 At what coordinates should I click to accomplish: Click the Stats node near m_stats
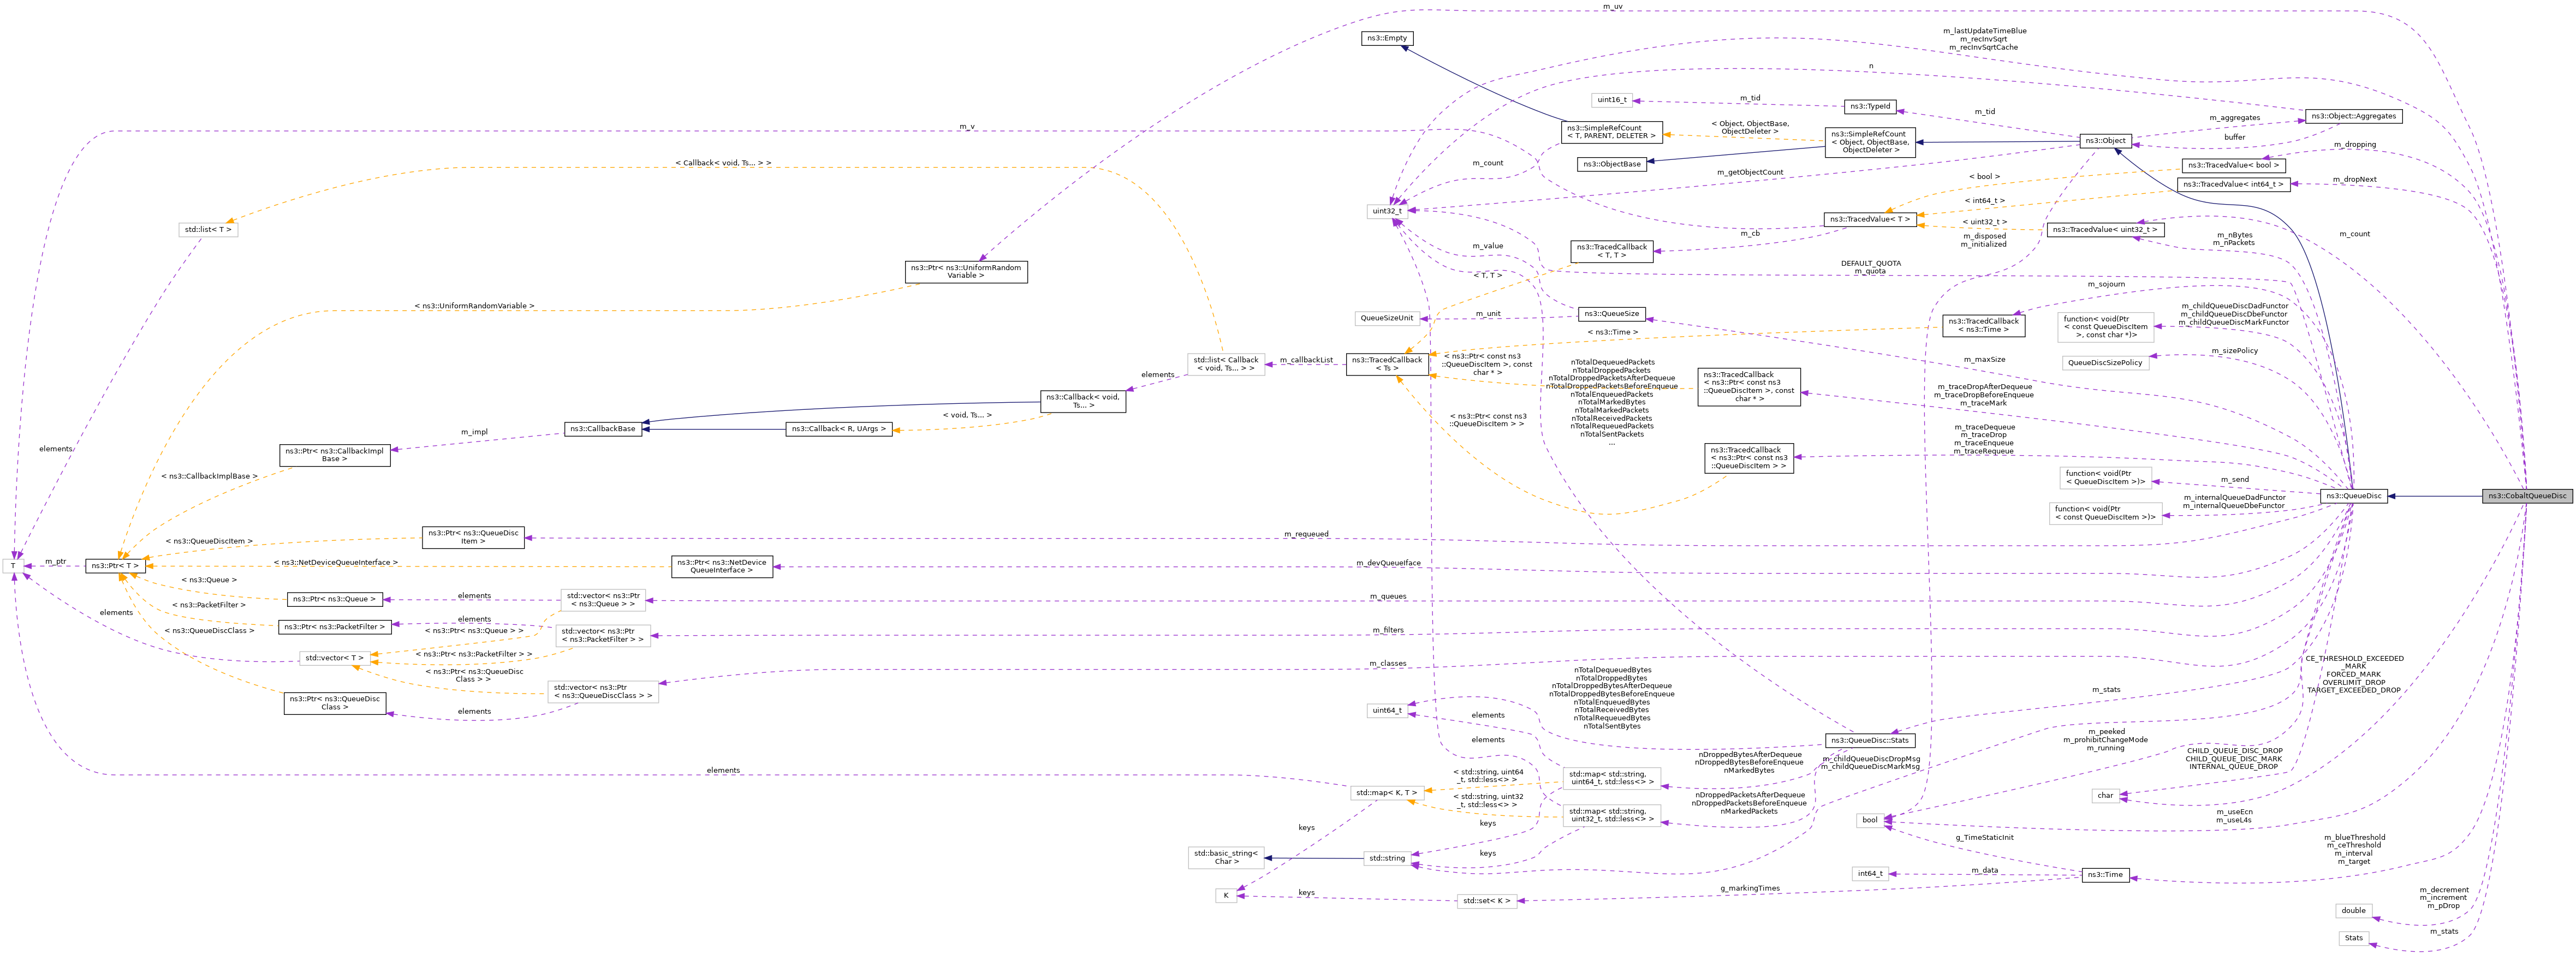click(2353, 938)
